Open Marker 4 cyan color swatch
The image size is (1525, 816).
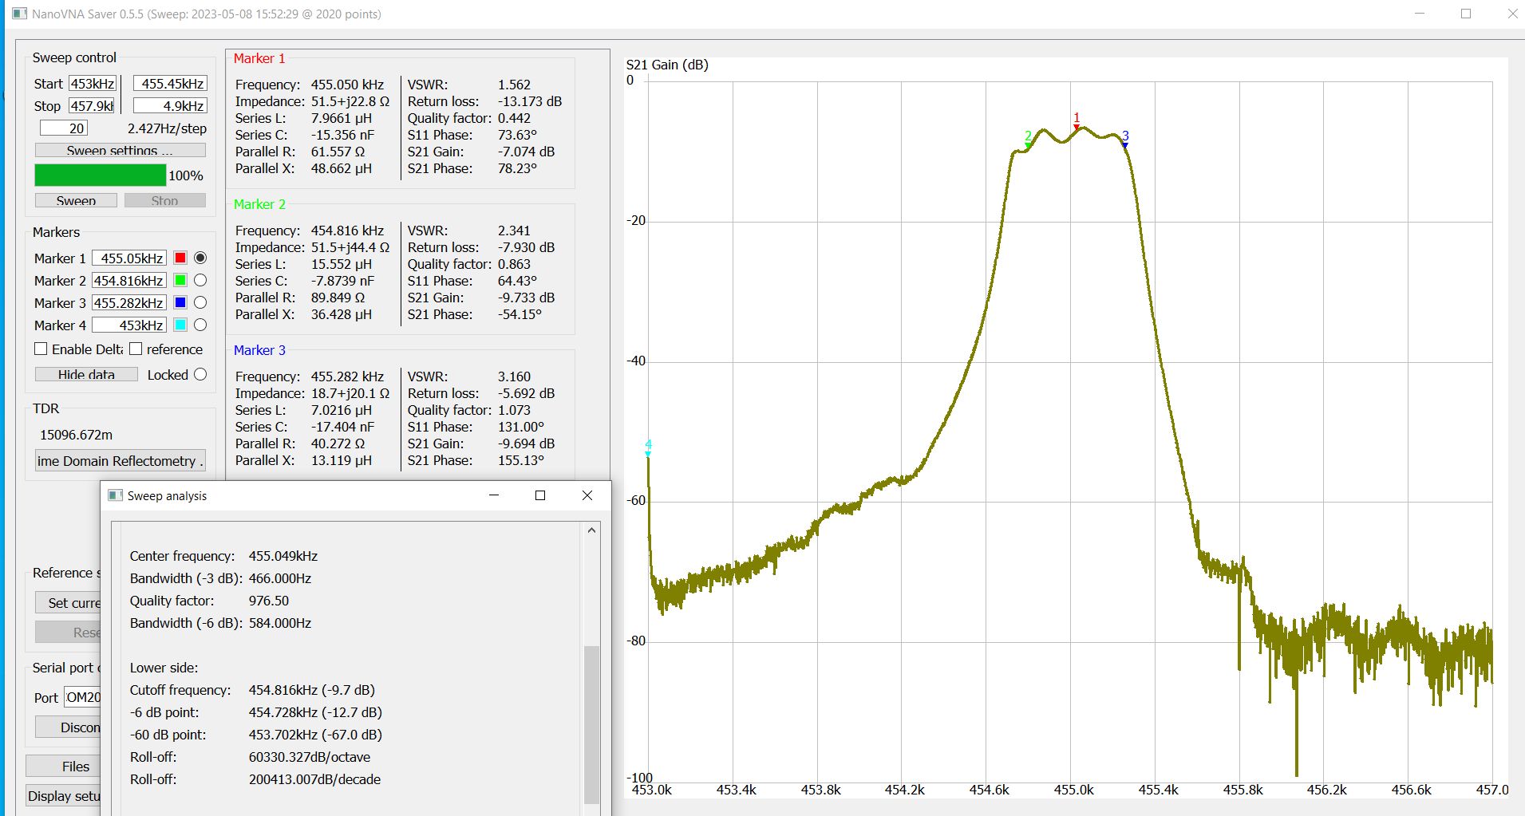tap(180, 325)
